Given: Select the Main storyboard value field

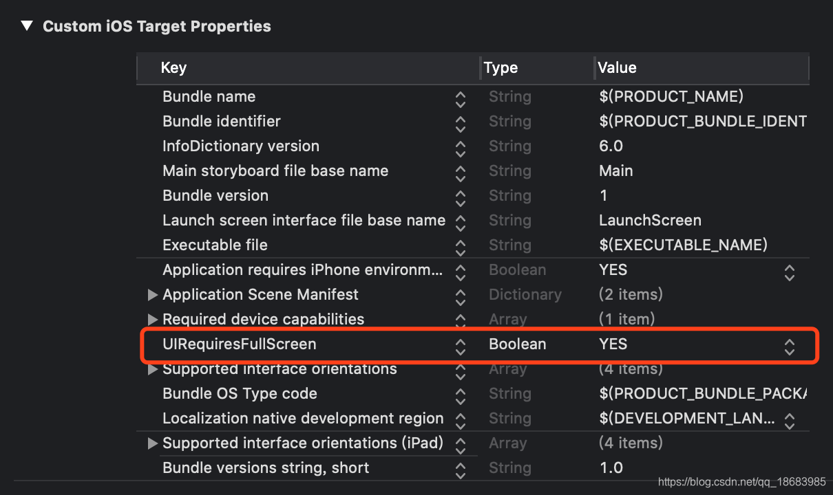Looking at the screenshot, I should pyautogui.click(x=616, y=170).
